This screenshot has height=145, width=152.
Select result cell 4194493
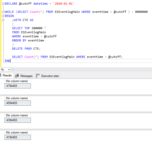[x=18, y=137]
